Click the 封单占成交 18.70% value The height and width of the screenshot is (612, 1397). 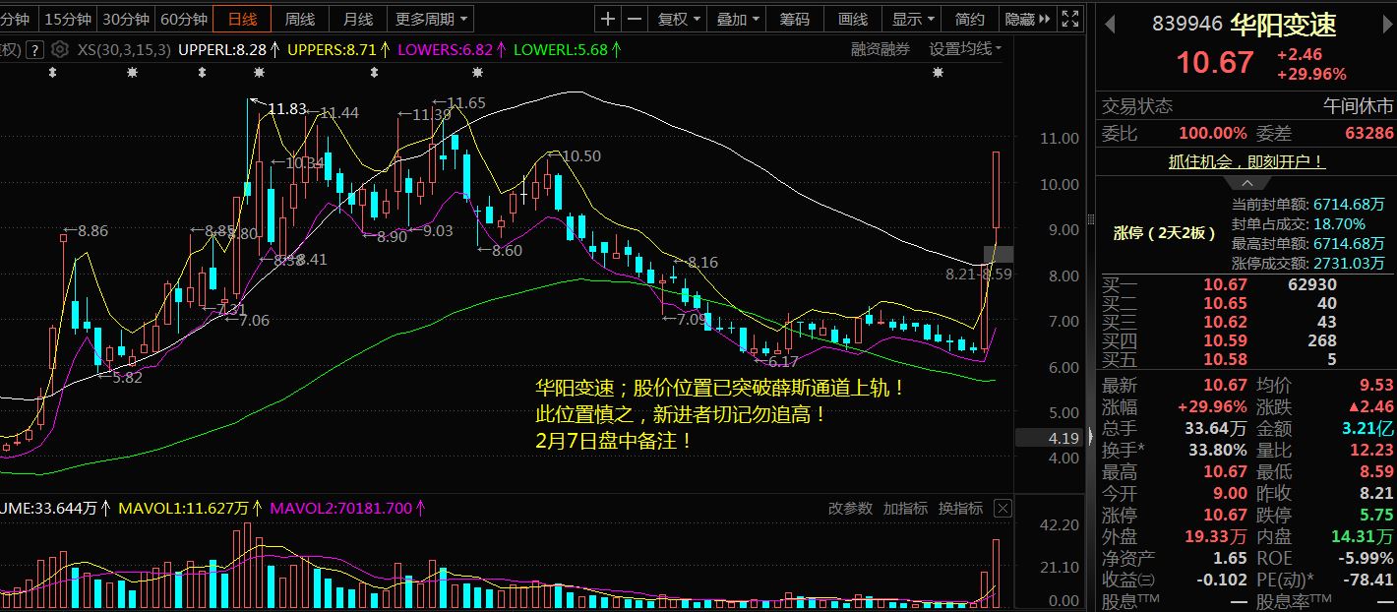tap(1339, 224)
